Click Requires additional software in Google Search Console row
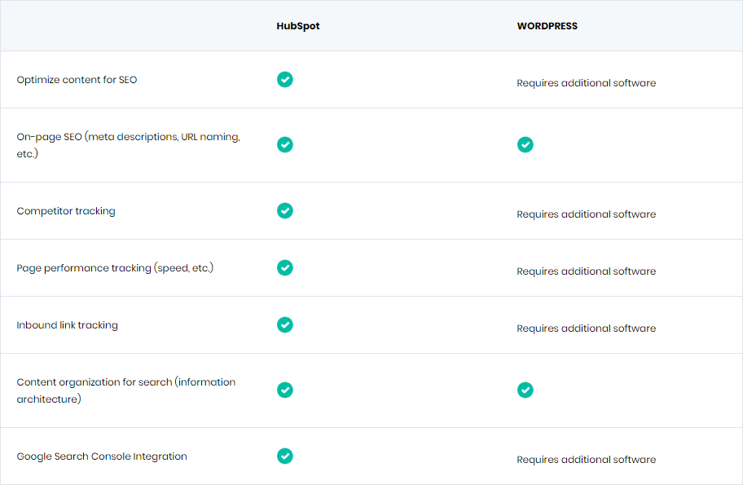Viewport: 743px width, 485px height. tap(586, 460)
